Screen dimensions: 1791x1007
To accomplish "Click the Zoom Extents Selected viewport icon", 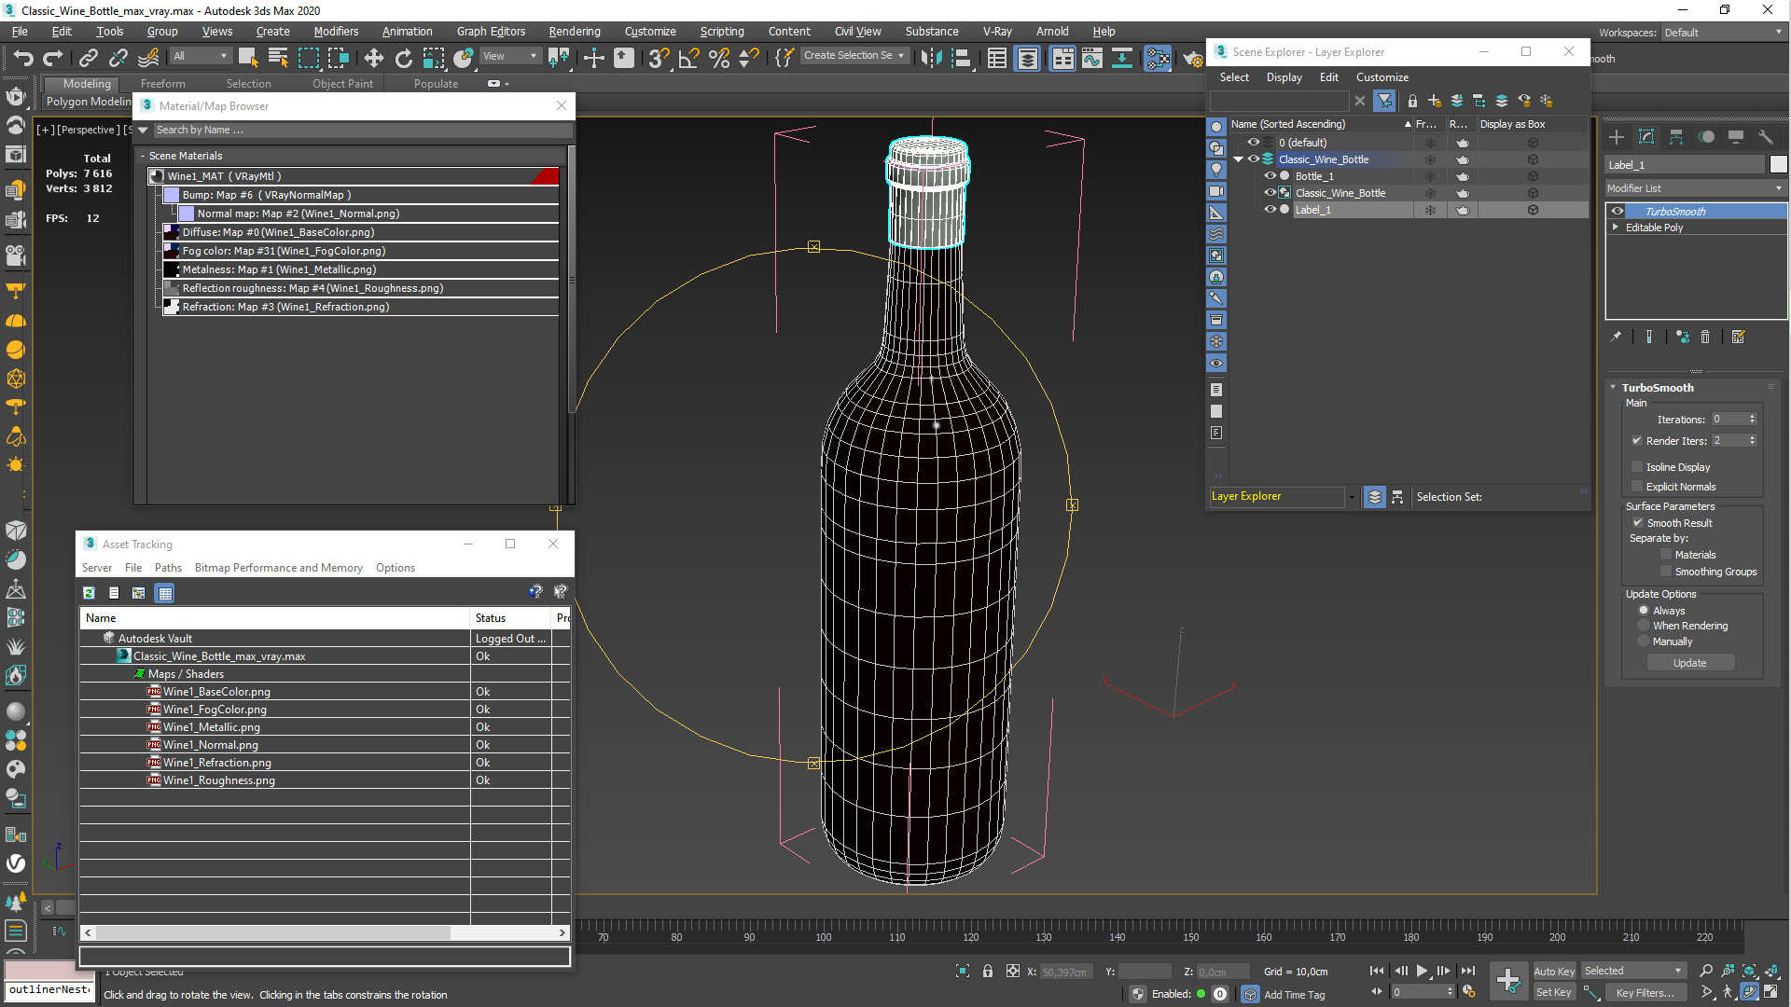I will 1749,972.
